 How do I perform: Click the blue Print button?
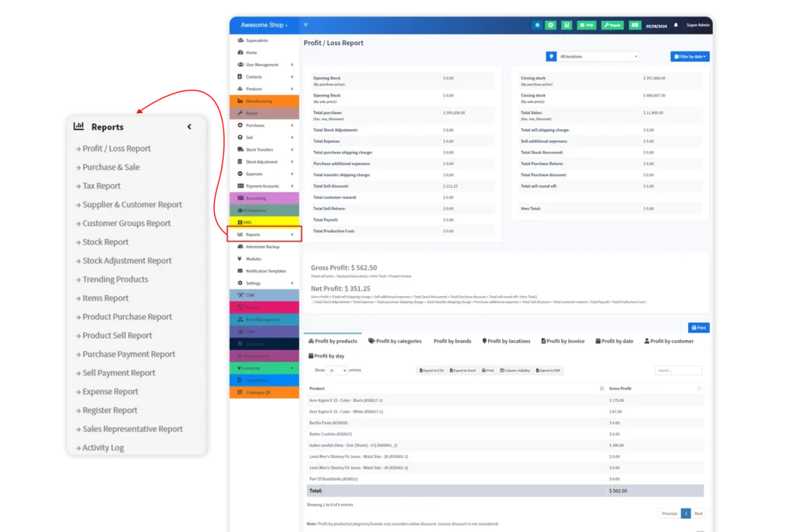coord(698,328)
